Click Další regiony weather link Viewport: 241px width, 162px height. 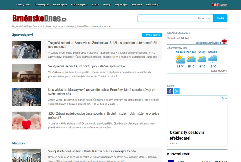coord(219,71)
